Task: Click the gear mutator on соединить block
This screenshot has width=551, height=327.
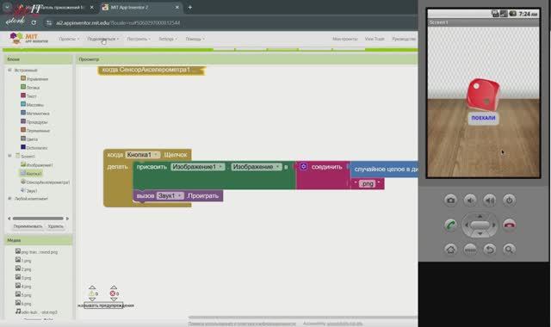Action: click(x=304, y=166)
